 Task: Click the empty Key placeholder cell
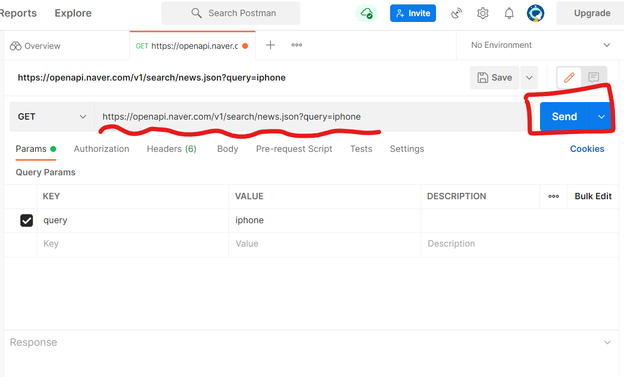coord(133,244)
